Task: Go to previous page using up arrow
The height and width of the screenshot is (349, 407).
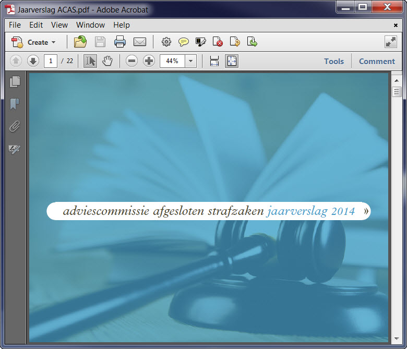Action: 16,61
